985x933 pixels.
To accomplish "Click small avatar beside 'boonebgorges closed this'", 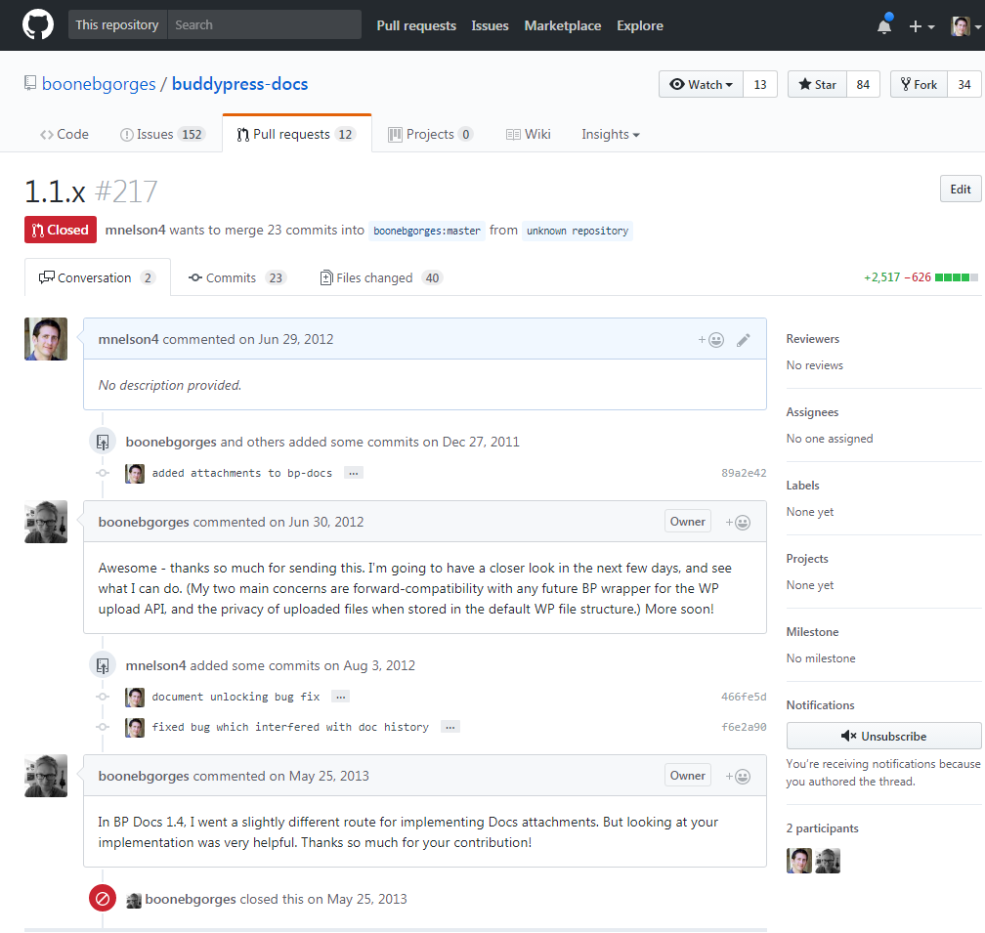I will pos(134,901).
